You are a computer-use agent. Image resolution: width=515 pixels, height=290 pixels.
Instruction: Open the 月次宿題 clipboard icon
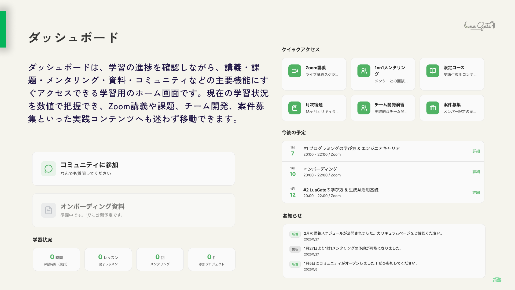[295, 108]
